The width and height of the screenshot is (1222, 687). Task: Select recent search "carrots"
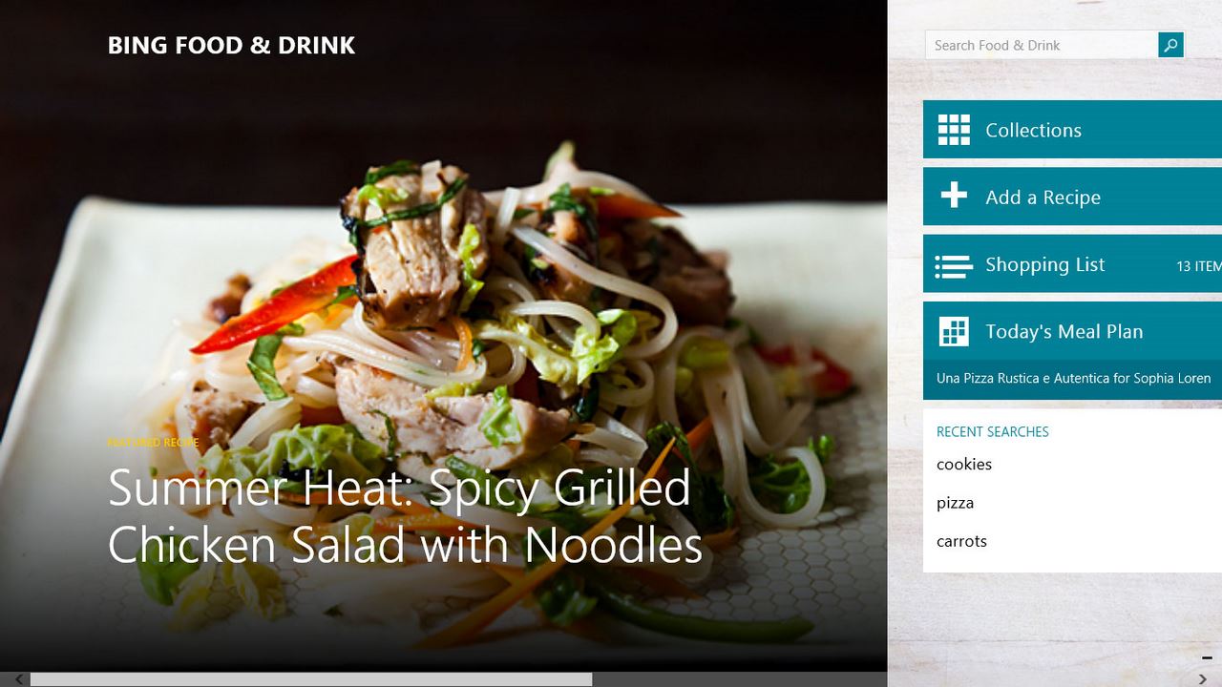(x=961, y=541)
